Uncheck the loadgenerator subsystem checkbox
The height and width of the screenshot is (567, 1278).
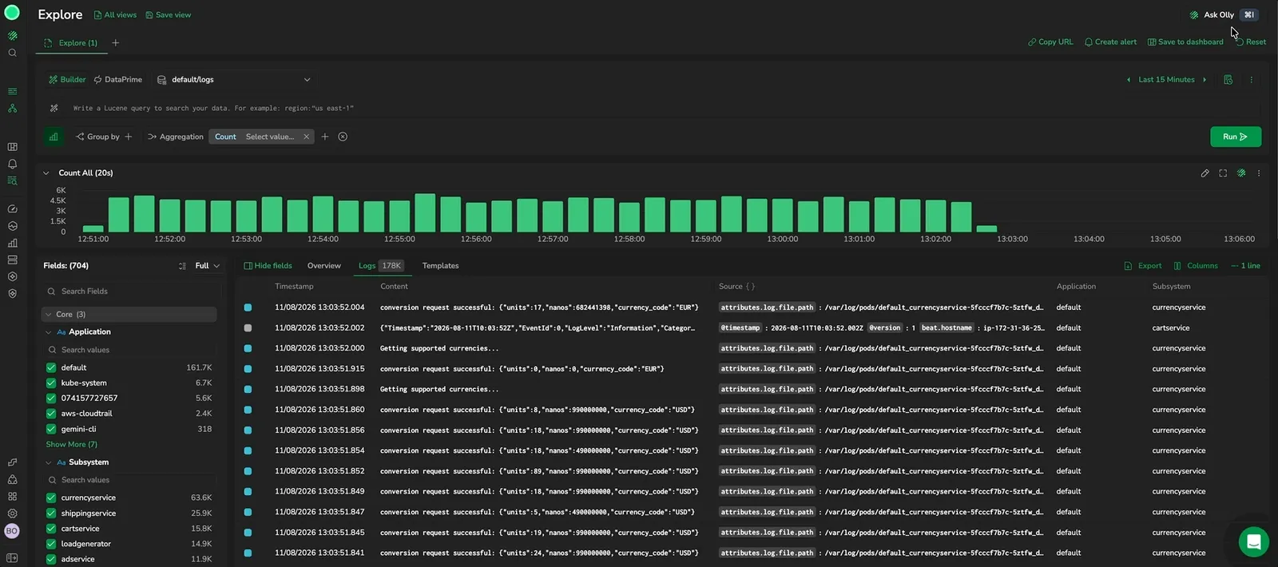[x=51, y=544]
